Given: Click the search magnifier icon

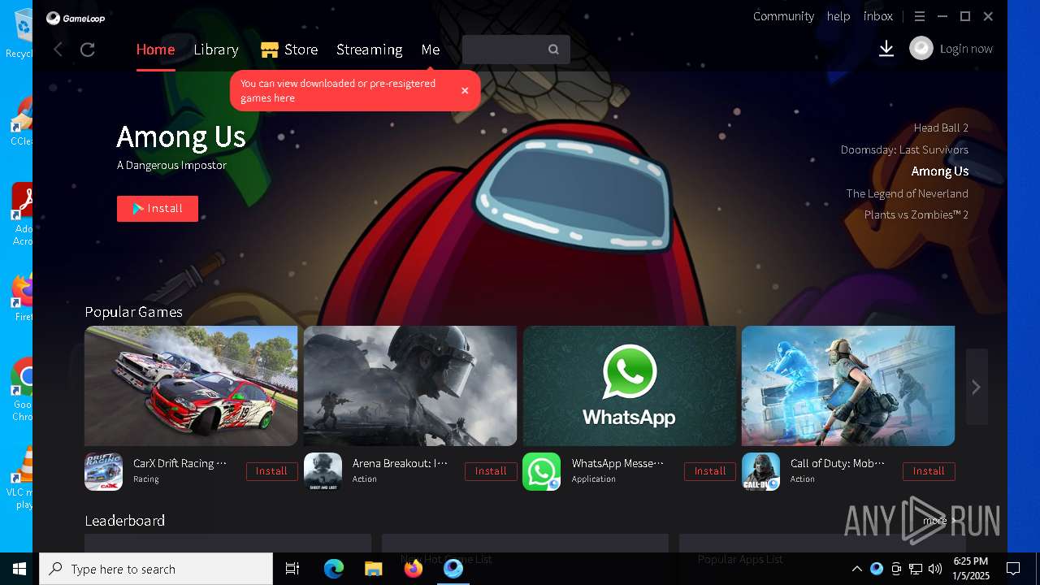Looking at the screenshot, I should [x=553, y=50].
